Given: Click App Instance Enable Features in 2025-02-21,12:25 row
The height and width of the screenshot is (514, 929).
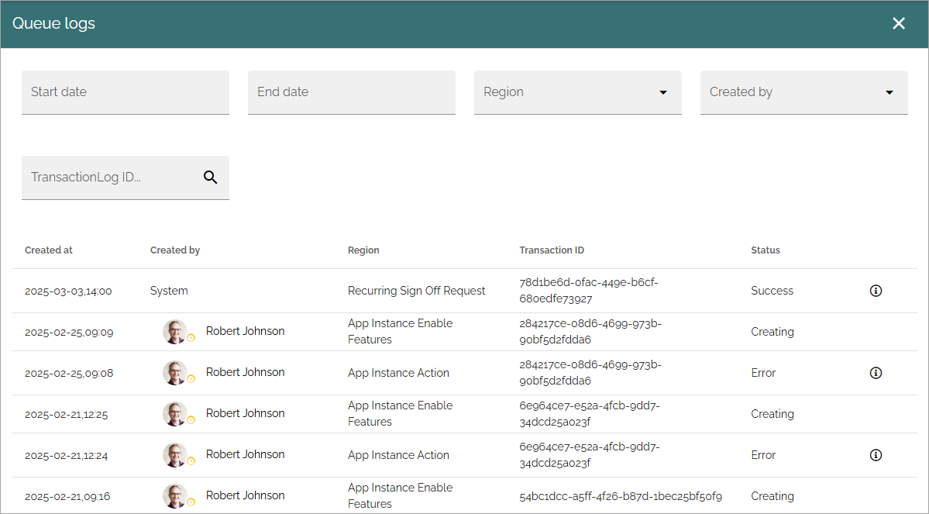Looking at the screenshot, I should click(x=400, y=414).
